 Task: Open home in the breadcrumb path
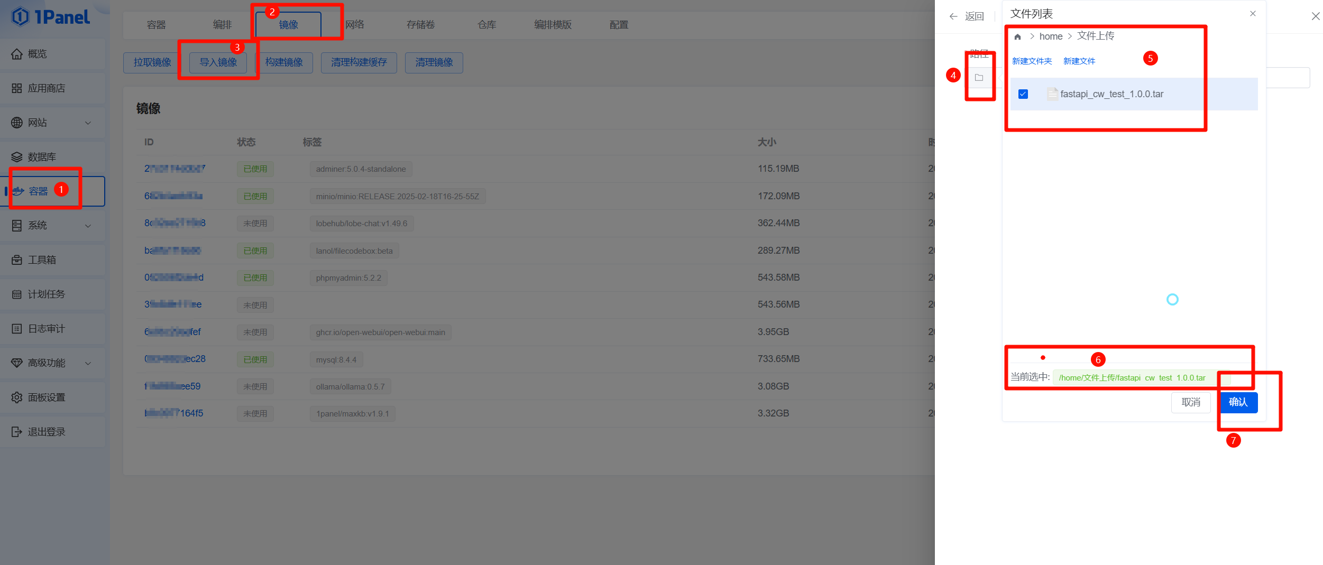tap(1051, 35)
